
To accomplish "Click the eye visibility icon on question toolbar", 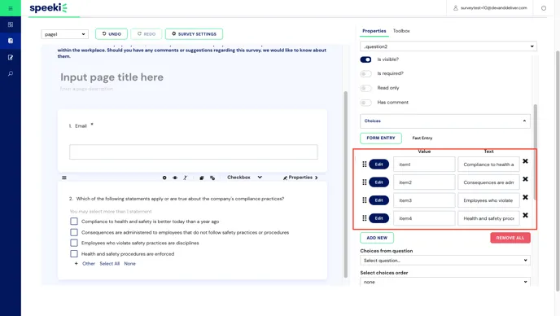I will pyautogui.click(x=175, y=178).
